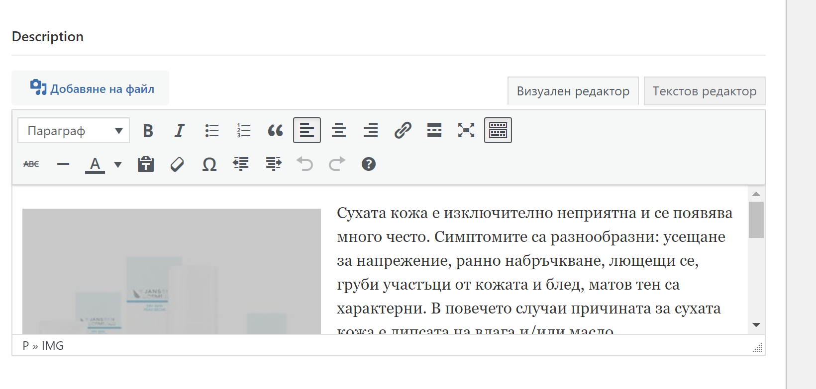
Task: Clear formatting with the eraser
Action: click(x=178, y=164)
